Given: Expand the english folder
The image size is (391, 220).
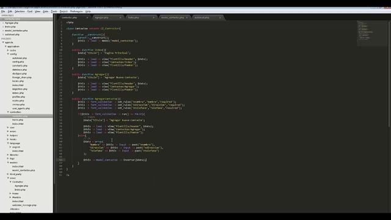Looking at the screenshot, I should click(x=10, y=147).
